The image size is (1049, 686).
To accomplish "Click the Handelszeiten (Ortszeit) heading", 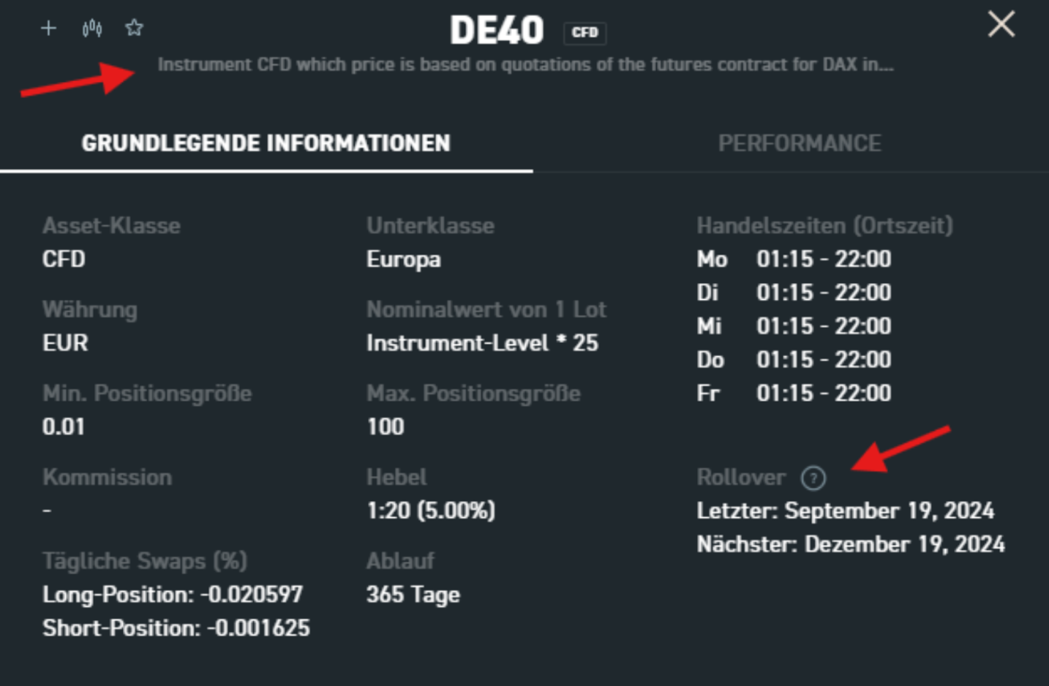I will click(825, 225).
